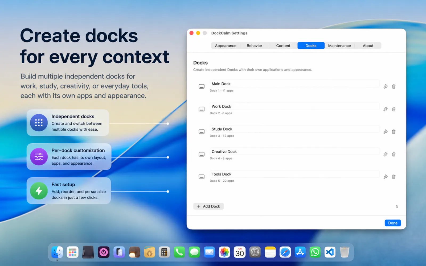Click the Independent docks feature card icon
This screenshot has height=266, width=426.
point(39,123)
